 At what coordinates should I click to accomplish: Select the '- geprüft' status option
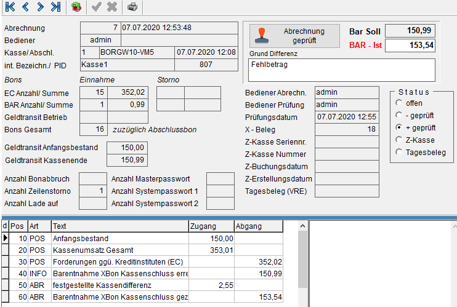399,116
